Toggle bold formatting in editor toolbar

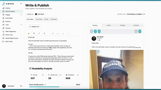[x=34, y=33]
